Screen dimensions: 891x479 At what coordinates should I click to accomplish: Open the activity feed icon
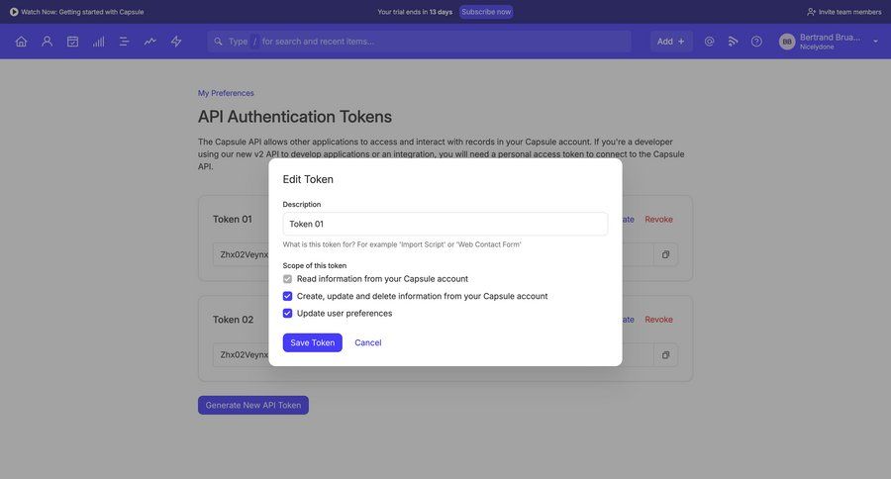[733, 42]
